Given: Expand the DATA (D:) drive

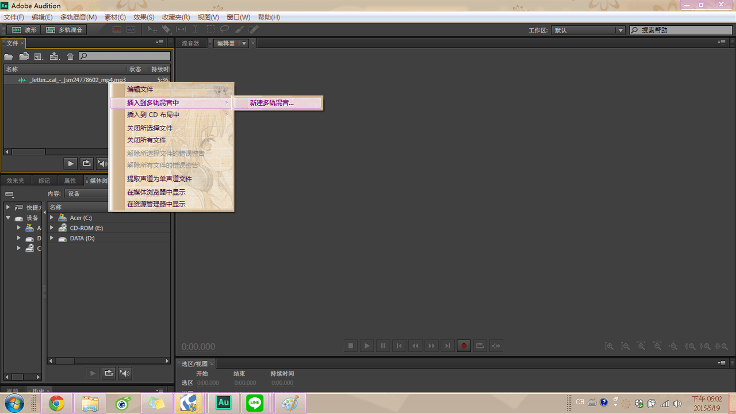Looking at the screenshot, I should (52, 238).
